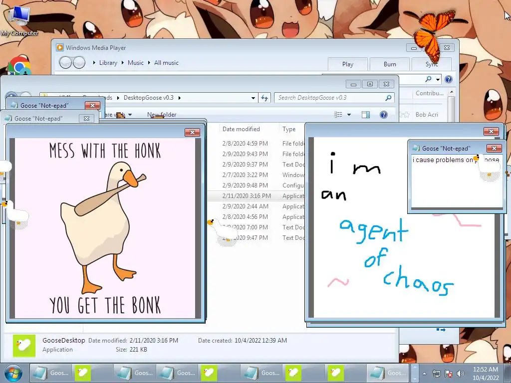Select the row dated 2/9/2020 9:37 PM
Viewport: 511px width, 383px height.
click(256, 164)
